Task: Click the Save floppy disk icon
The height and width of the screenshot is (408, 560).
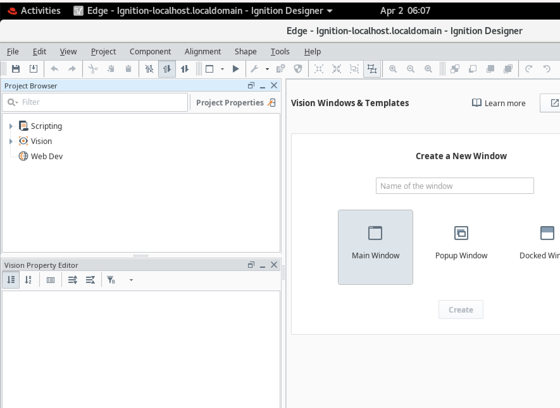Action: pos(16,69)
